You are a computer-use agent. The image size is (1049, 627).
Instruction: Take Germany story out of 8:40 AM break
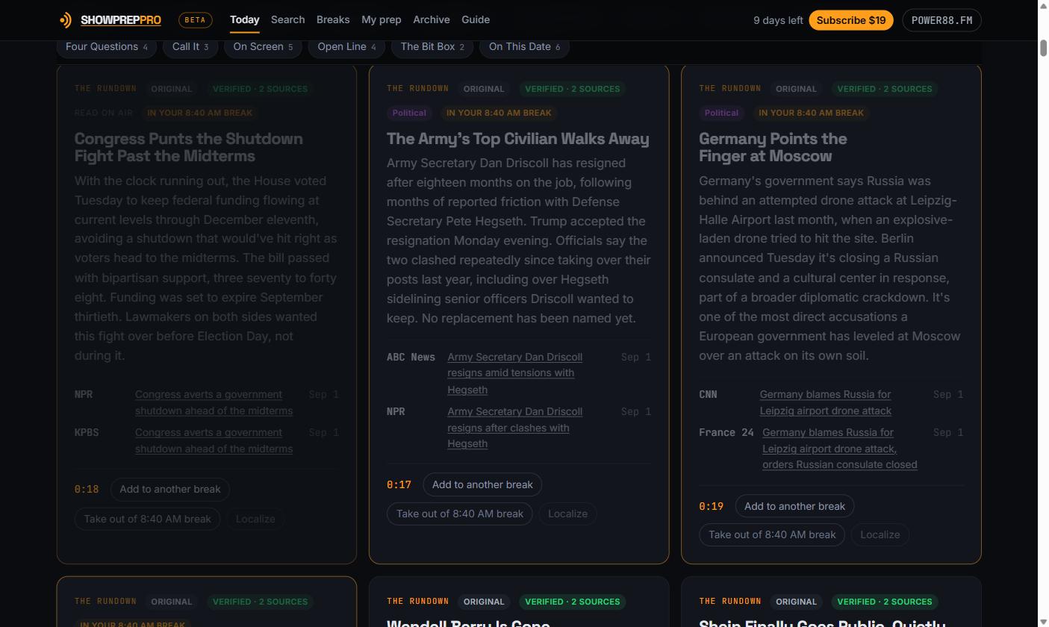coord(771,534)
